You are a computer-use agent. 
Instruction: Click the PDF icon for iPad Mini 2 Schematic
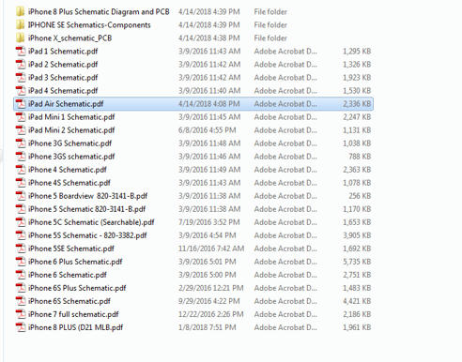point(21,130)
